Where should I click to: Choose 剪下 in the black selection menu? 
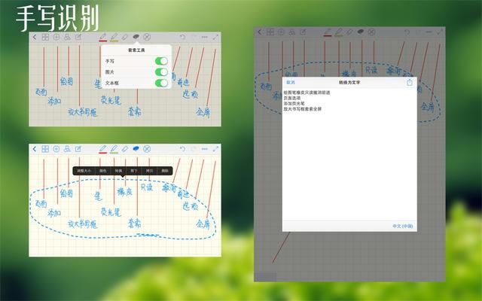134,171
